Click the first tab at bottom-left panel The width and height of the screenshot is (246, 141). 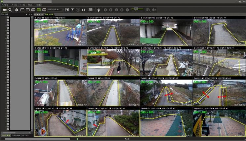point(5,135)
